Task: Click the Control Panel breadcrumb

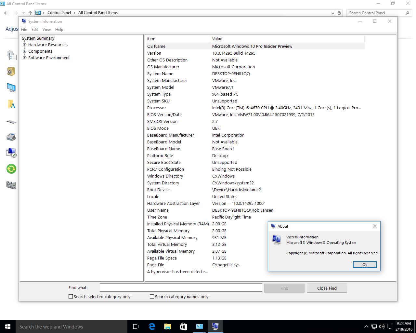Action: (59, 13)
